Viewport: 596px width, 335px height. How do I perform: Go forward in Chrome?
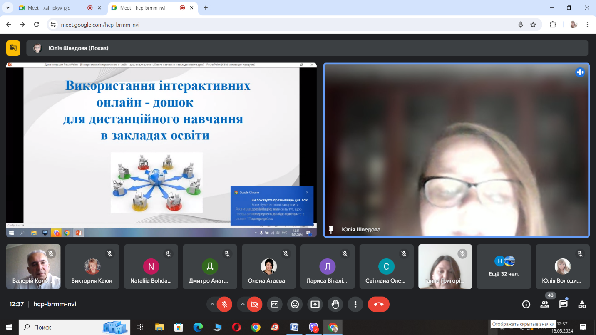(23, 25)
